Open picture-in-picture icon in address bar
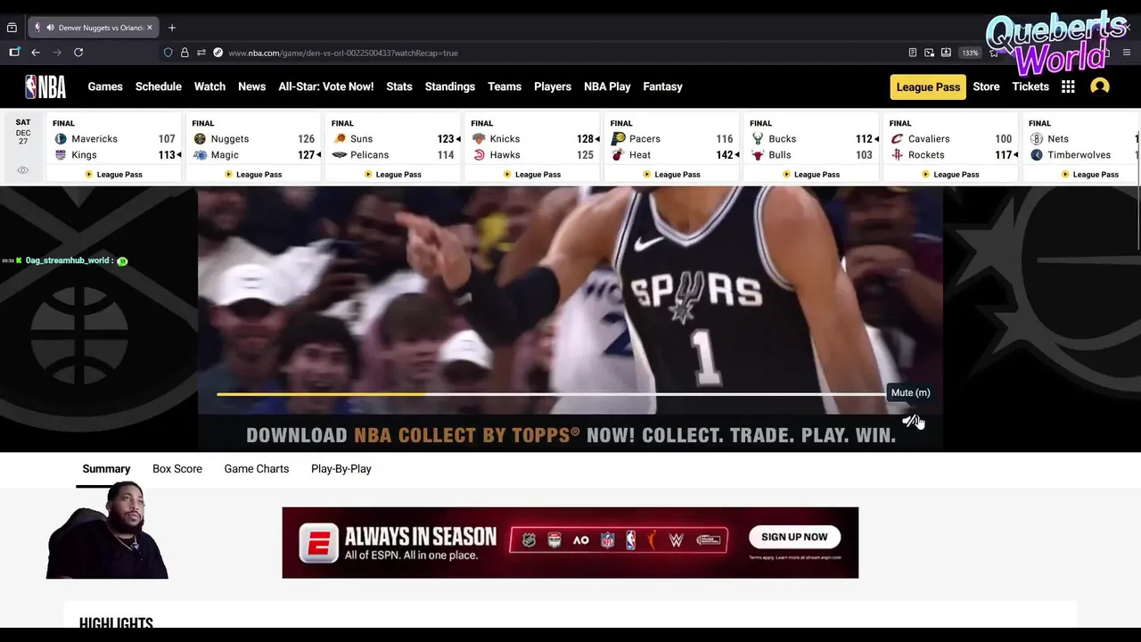Viewport: 1141px width, 642px height. 930,53
